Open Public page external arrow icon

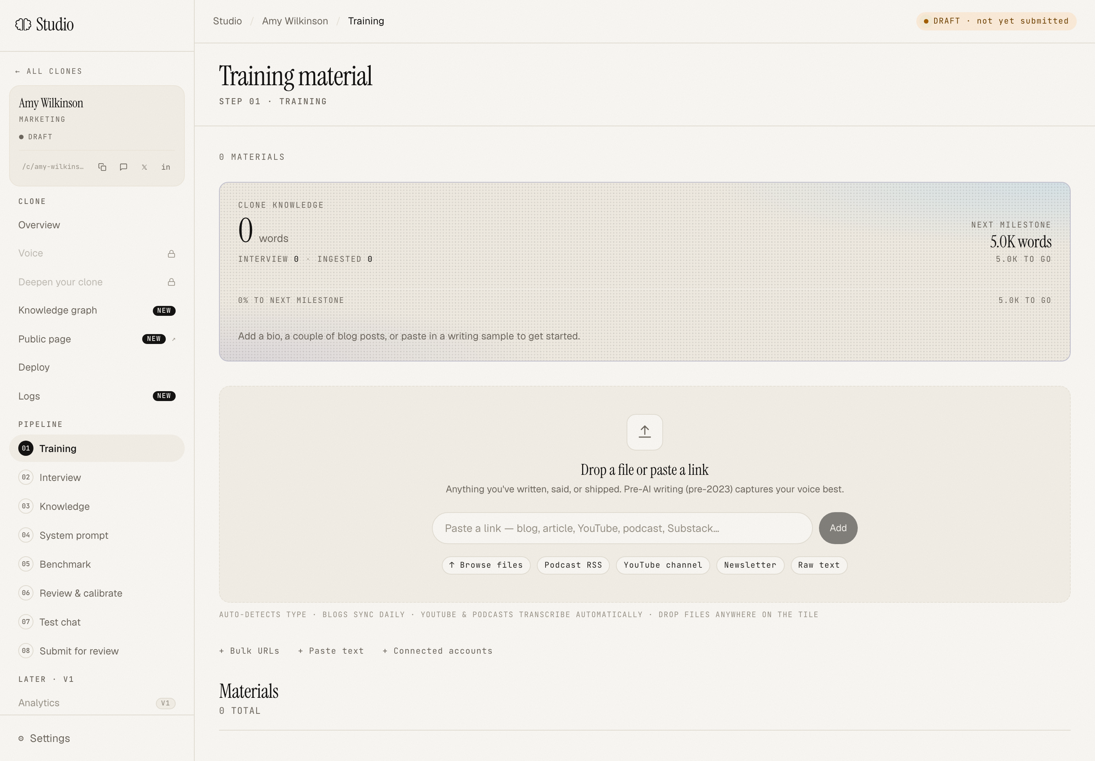tap(174, 339)
